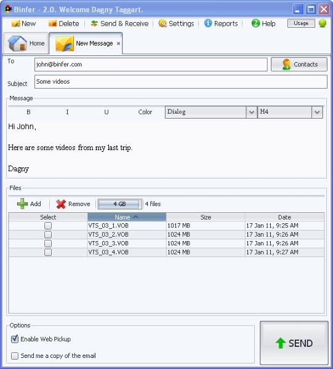Click the Select column header
The height and width of the screenshot is (369, 333).
pos(48,217)
